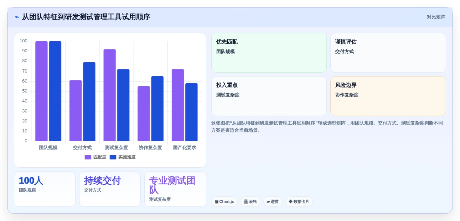This screenshot has height=221, width=460.
Task: Click 测试复杂度 text in 投入重点 card
Action: 228,95
